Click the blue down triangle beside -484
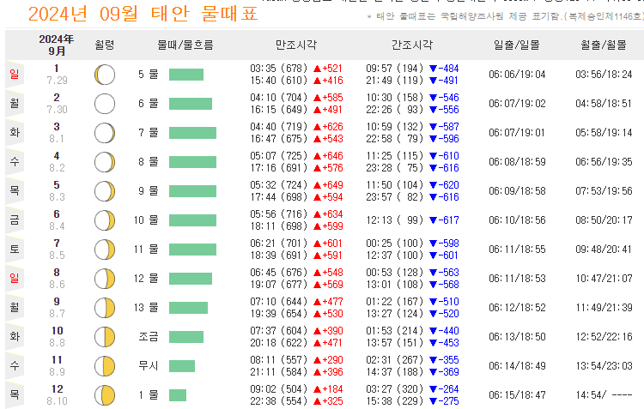The width and height of the screenshot is (644, 409). (433, 69)
